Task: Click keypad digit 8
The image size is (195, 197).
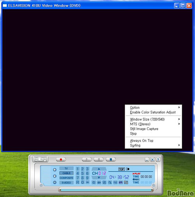Action: 82,178
